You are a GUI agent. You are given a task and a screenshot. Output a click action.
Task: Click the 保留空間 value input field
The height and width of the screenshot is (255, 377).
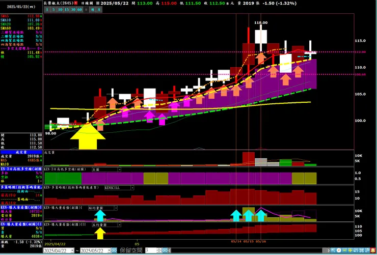click(151, 250)
